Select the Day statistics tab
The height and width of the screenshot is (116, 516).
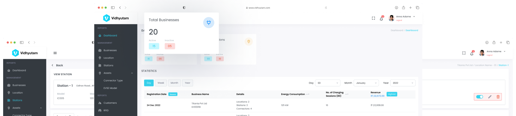pos(149,83)
